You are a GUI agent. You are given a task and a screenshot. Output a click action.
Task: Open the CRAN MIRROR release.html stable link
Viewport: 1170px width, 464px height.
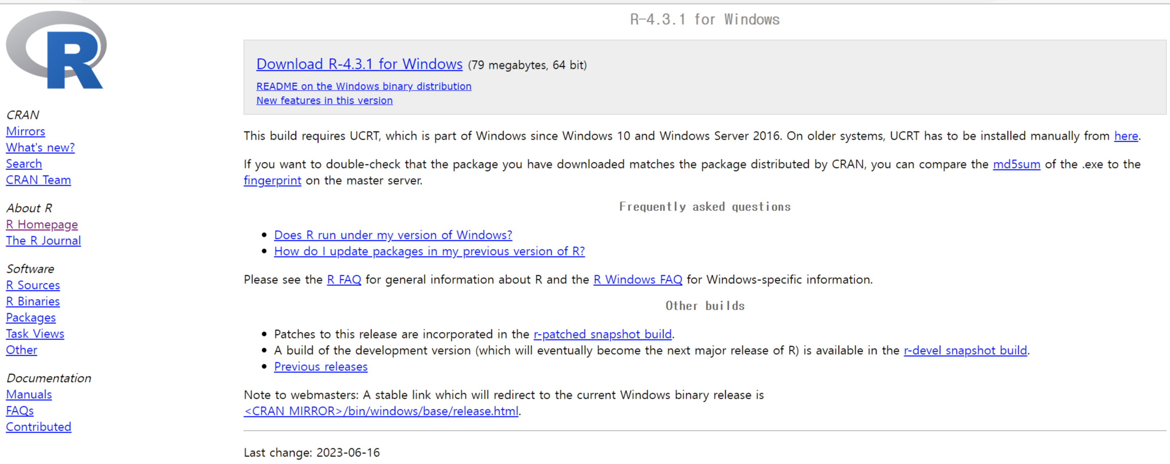pyautogui.click(x=381, y=411)
